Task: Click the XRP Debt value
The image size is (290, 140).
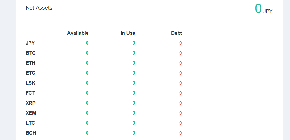Action: tap(180, 103)
